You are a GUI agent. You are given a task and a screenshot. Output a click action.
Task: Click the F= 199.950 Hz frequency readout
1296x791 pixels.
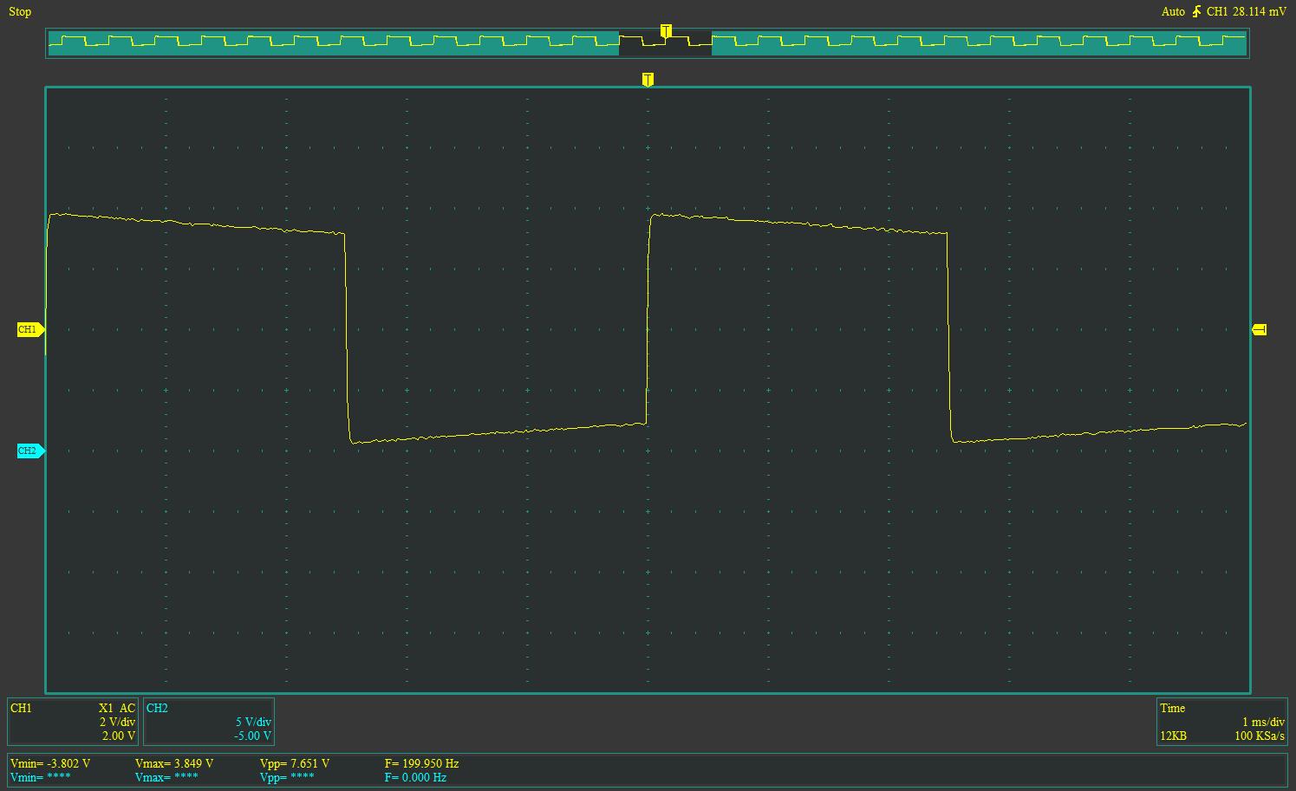(421, 763)
